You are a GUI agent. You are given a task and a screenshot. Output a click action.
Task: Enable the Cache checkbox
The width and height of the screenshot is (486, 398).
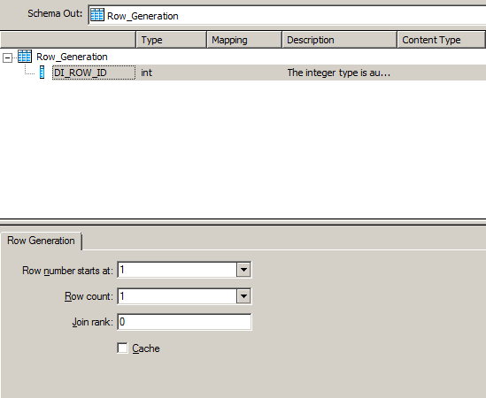point(122,348)
